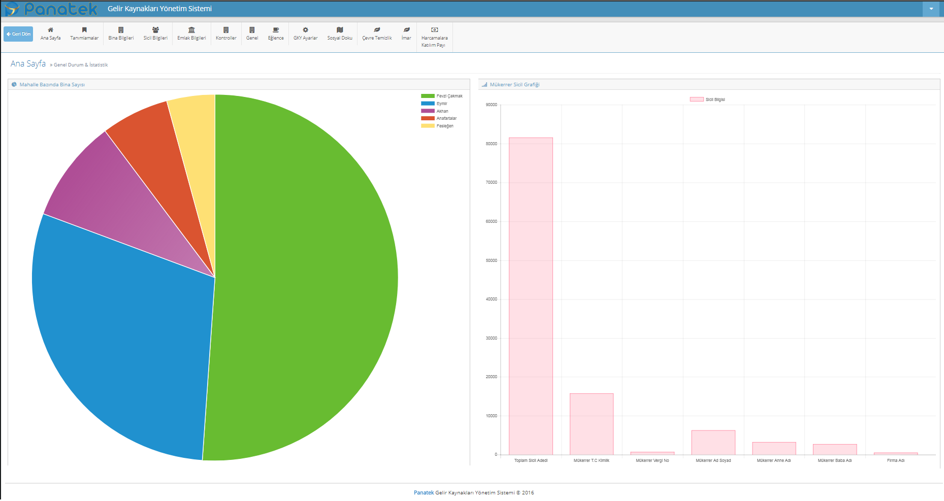The width and height of the screenshot is (944, 501).
Task: Click the Mükerrer Anne Adı bar
Action: [x=774, y=448]
